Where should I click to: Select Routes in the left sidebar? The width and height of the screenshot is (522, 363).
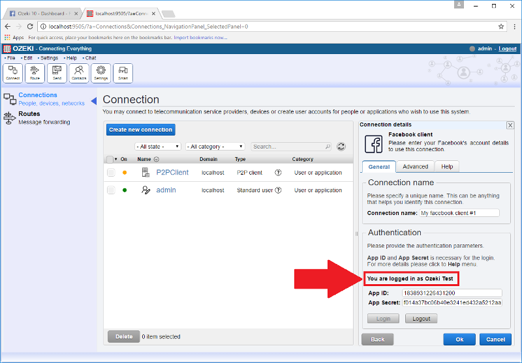click(29, 114)
